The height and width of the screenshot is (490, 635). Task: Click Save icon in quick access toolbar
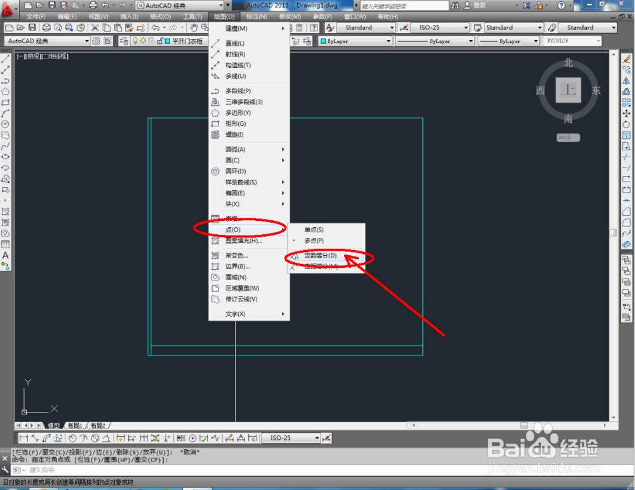point(52,5)
